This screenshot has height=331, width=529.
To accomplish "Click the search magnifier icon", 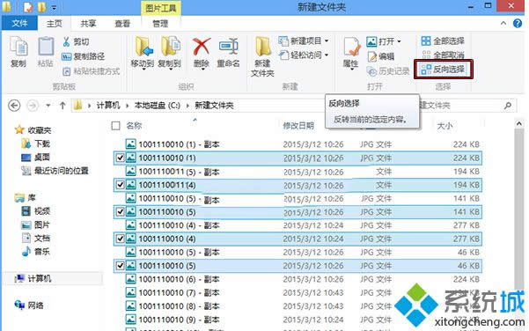I will point(508,106).
